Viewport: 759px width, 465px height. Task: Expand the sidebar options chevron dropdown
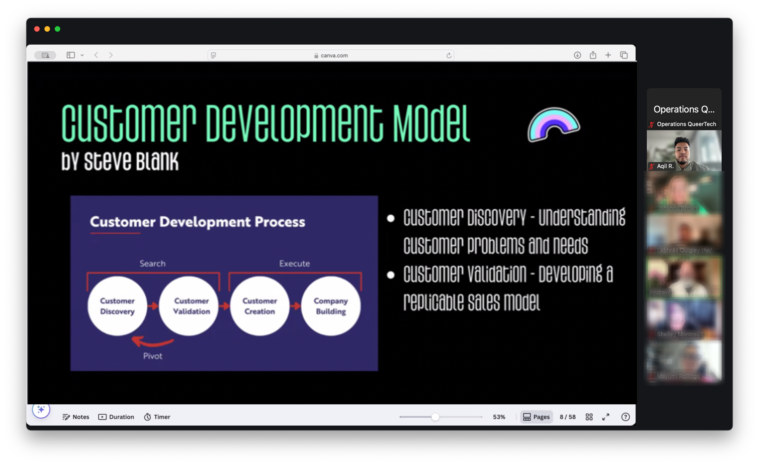coord(82,55)
